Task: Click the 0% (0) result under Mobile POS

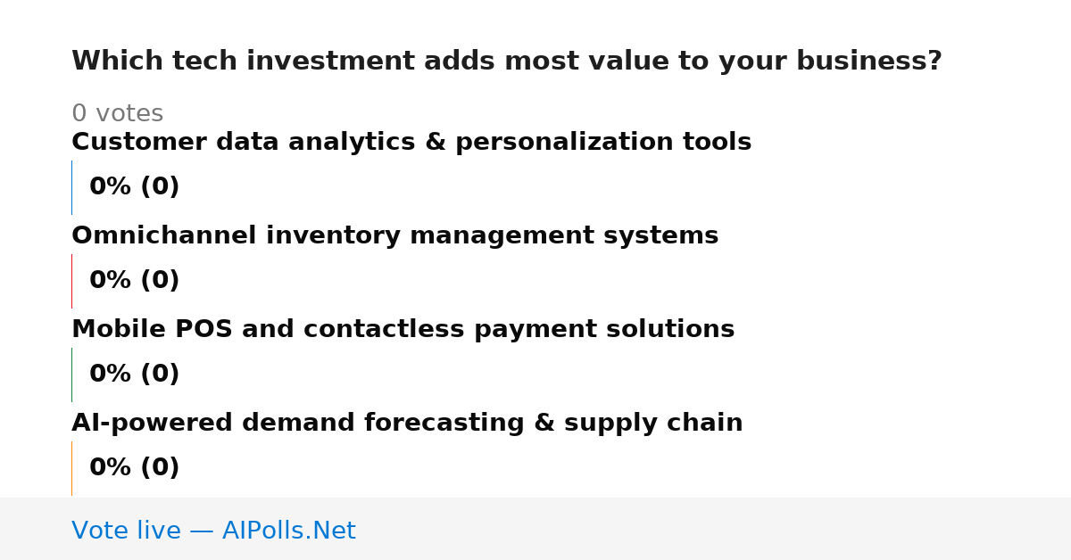Action: [135, 375]
